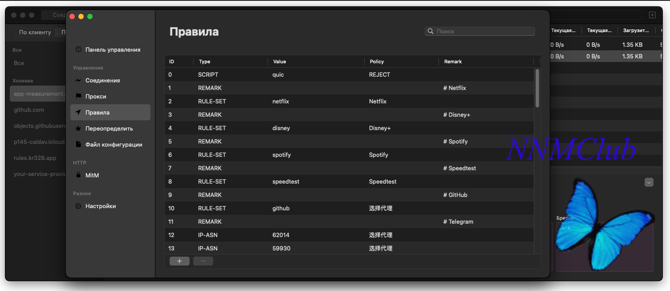Image resolution: width=670 pixels, height=291 pixels.
Task: Select the disney RULE-SET value
Action: [x=281, y=128]
